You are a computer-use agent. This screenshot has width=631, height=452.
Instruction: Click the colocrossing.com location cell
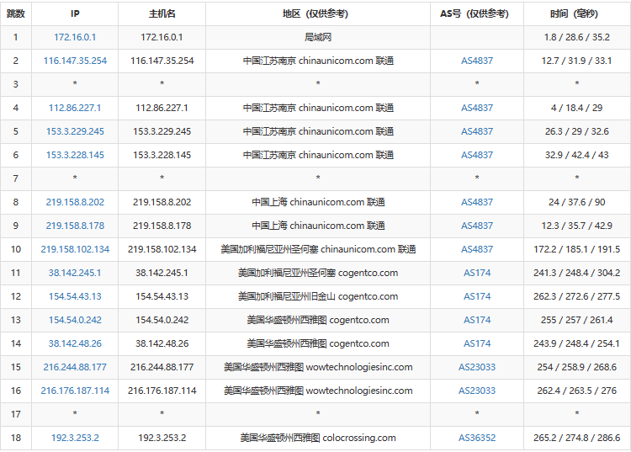(x=317, y=438)
